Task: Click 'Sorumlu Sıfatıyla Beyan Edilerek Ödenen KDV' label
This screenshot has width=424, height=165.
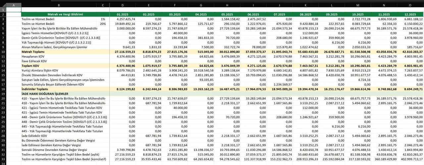Action: click(x=53, y=84)
